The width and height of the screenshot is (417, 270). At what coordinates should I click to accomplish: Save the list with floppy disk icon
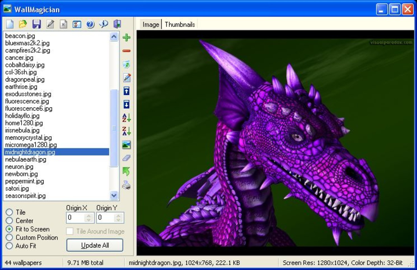36,24
